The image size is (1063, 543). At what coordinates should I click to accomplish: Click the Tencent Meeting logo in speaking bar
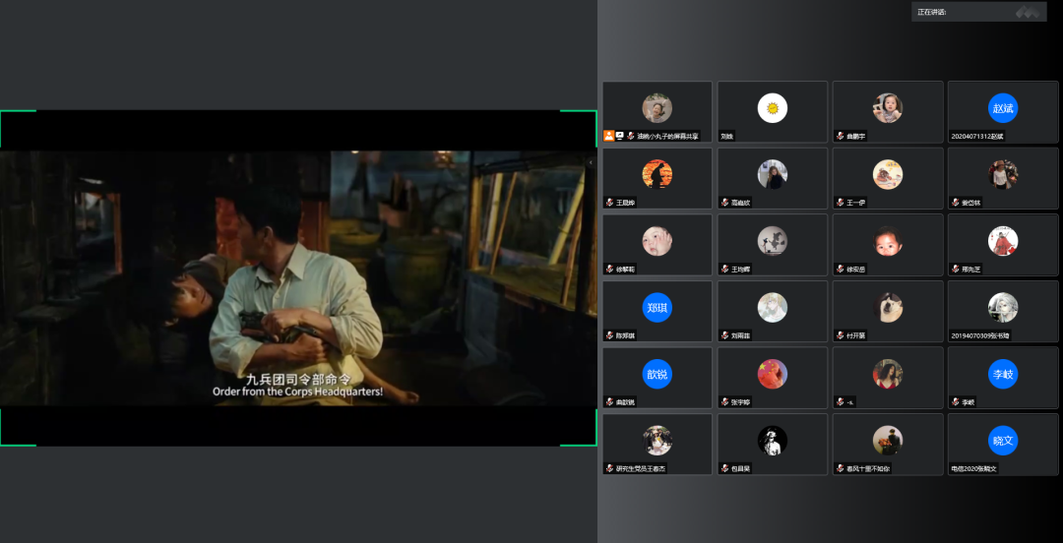[x=1027, y=12]
